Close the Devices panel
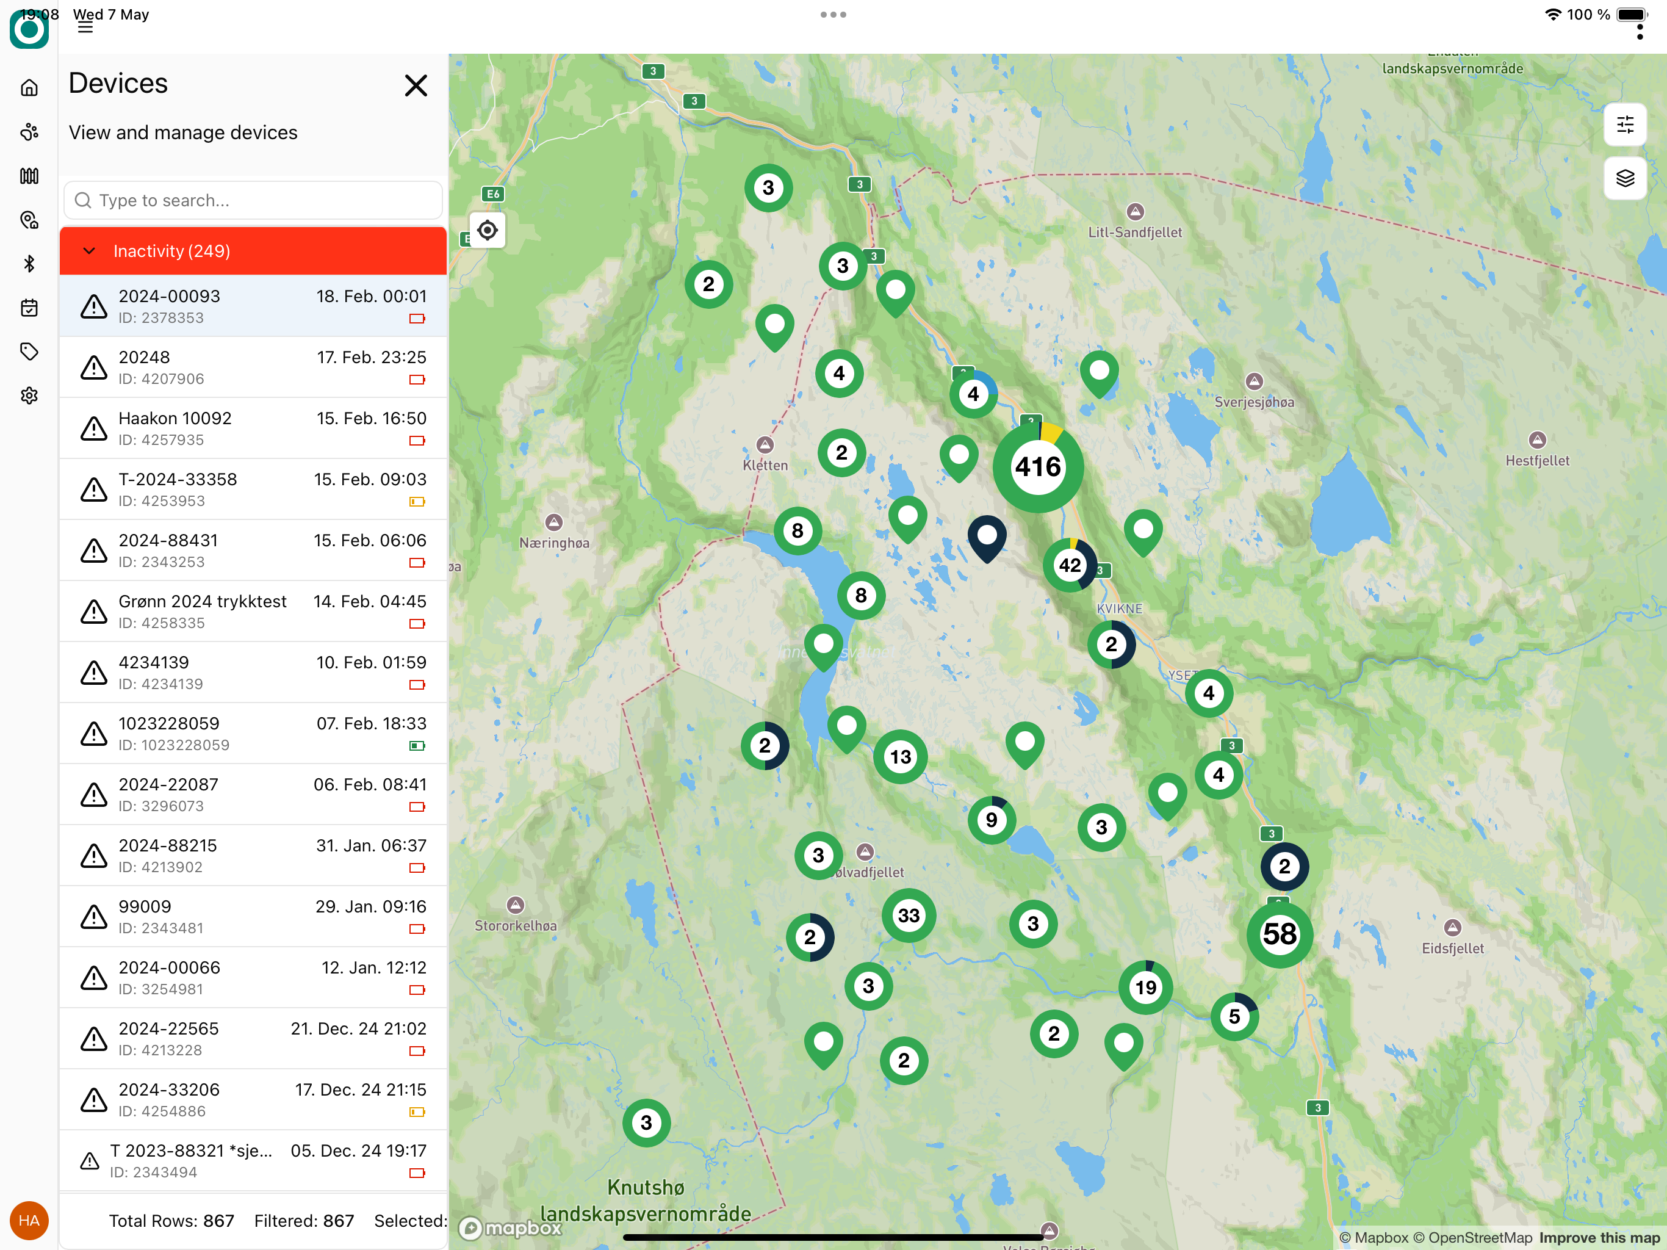Image resolution: width=1667 pixels, height=1250 pixels. (x=416, y=85)
